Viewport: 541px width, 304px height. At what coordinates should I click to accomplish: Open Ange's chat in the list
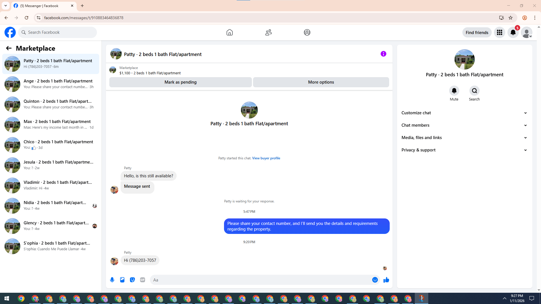51,84
